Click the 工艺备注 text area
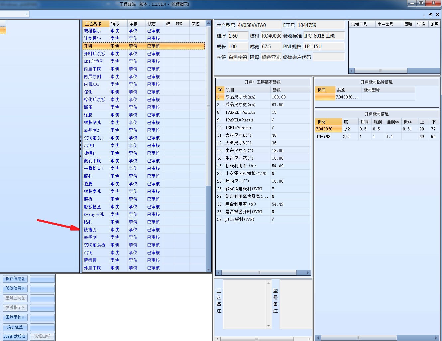Screen dimensions: 442x341 (245, 304)
